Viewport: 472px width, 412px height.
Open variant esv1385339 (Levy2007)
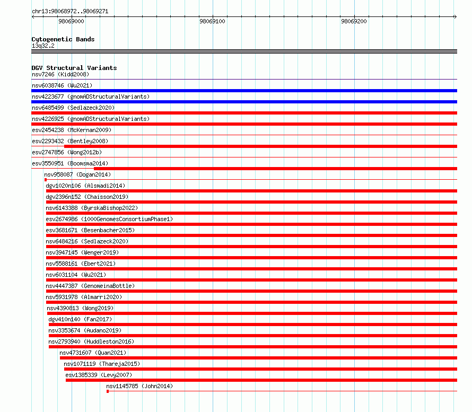pyautogui.click(x=99, y=375)
